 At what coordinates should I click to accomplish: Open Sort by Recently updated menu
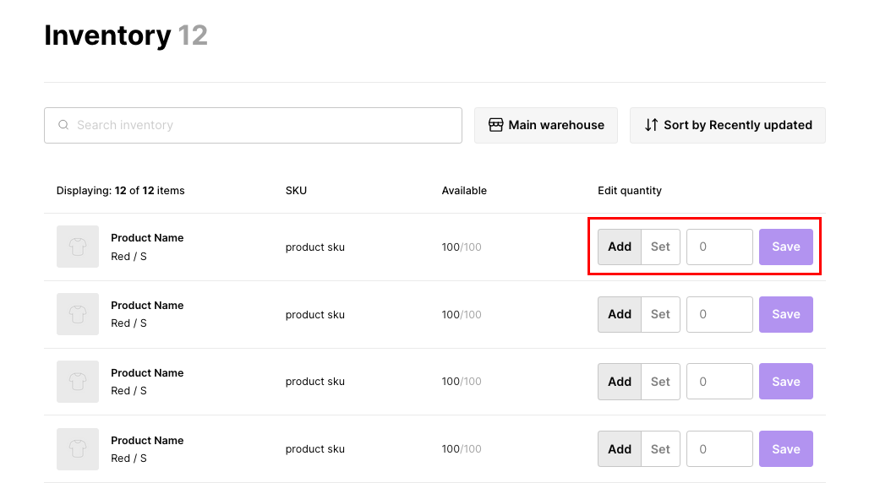tap(728, 125)
